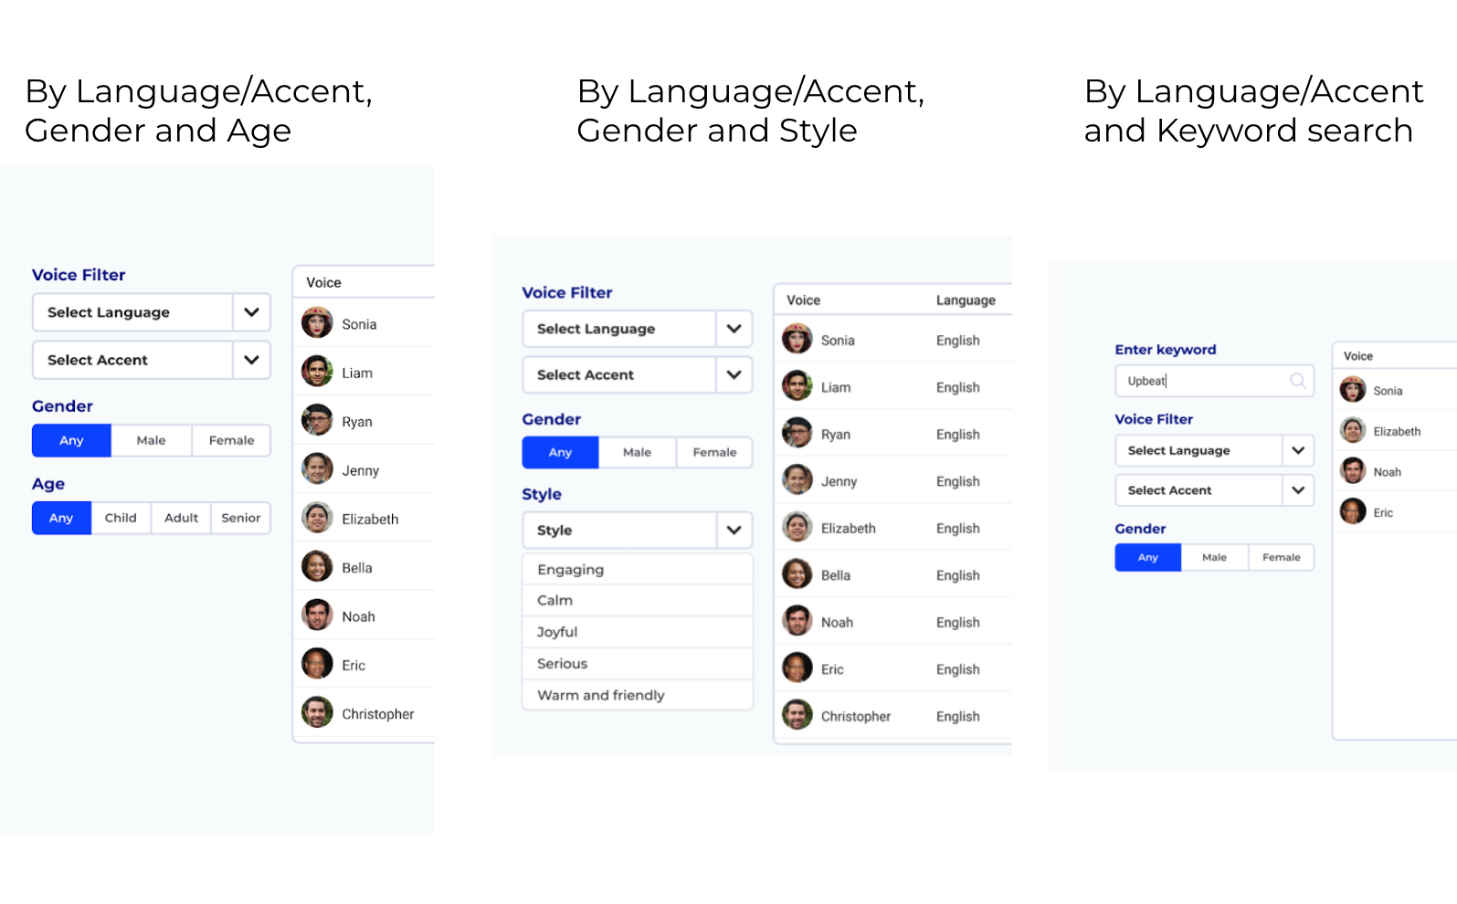1457x904 pixels.
Task: Click the keyword input containing Upbeat
Action: 1201,381
